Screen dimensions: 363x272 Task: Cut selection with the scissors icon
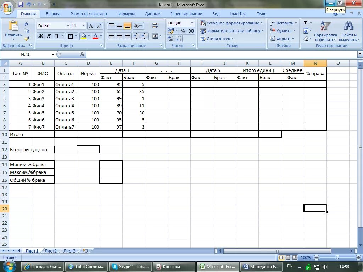click(26, 23)
